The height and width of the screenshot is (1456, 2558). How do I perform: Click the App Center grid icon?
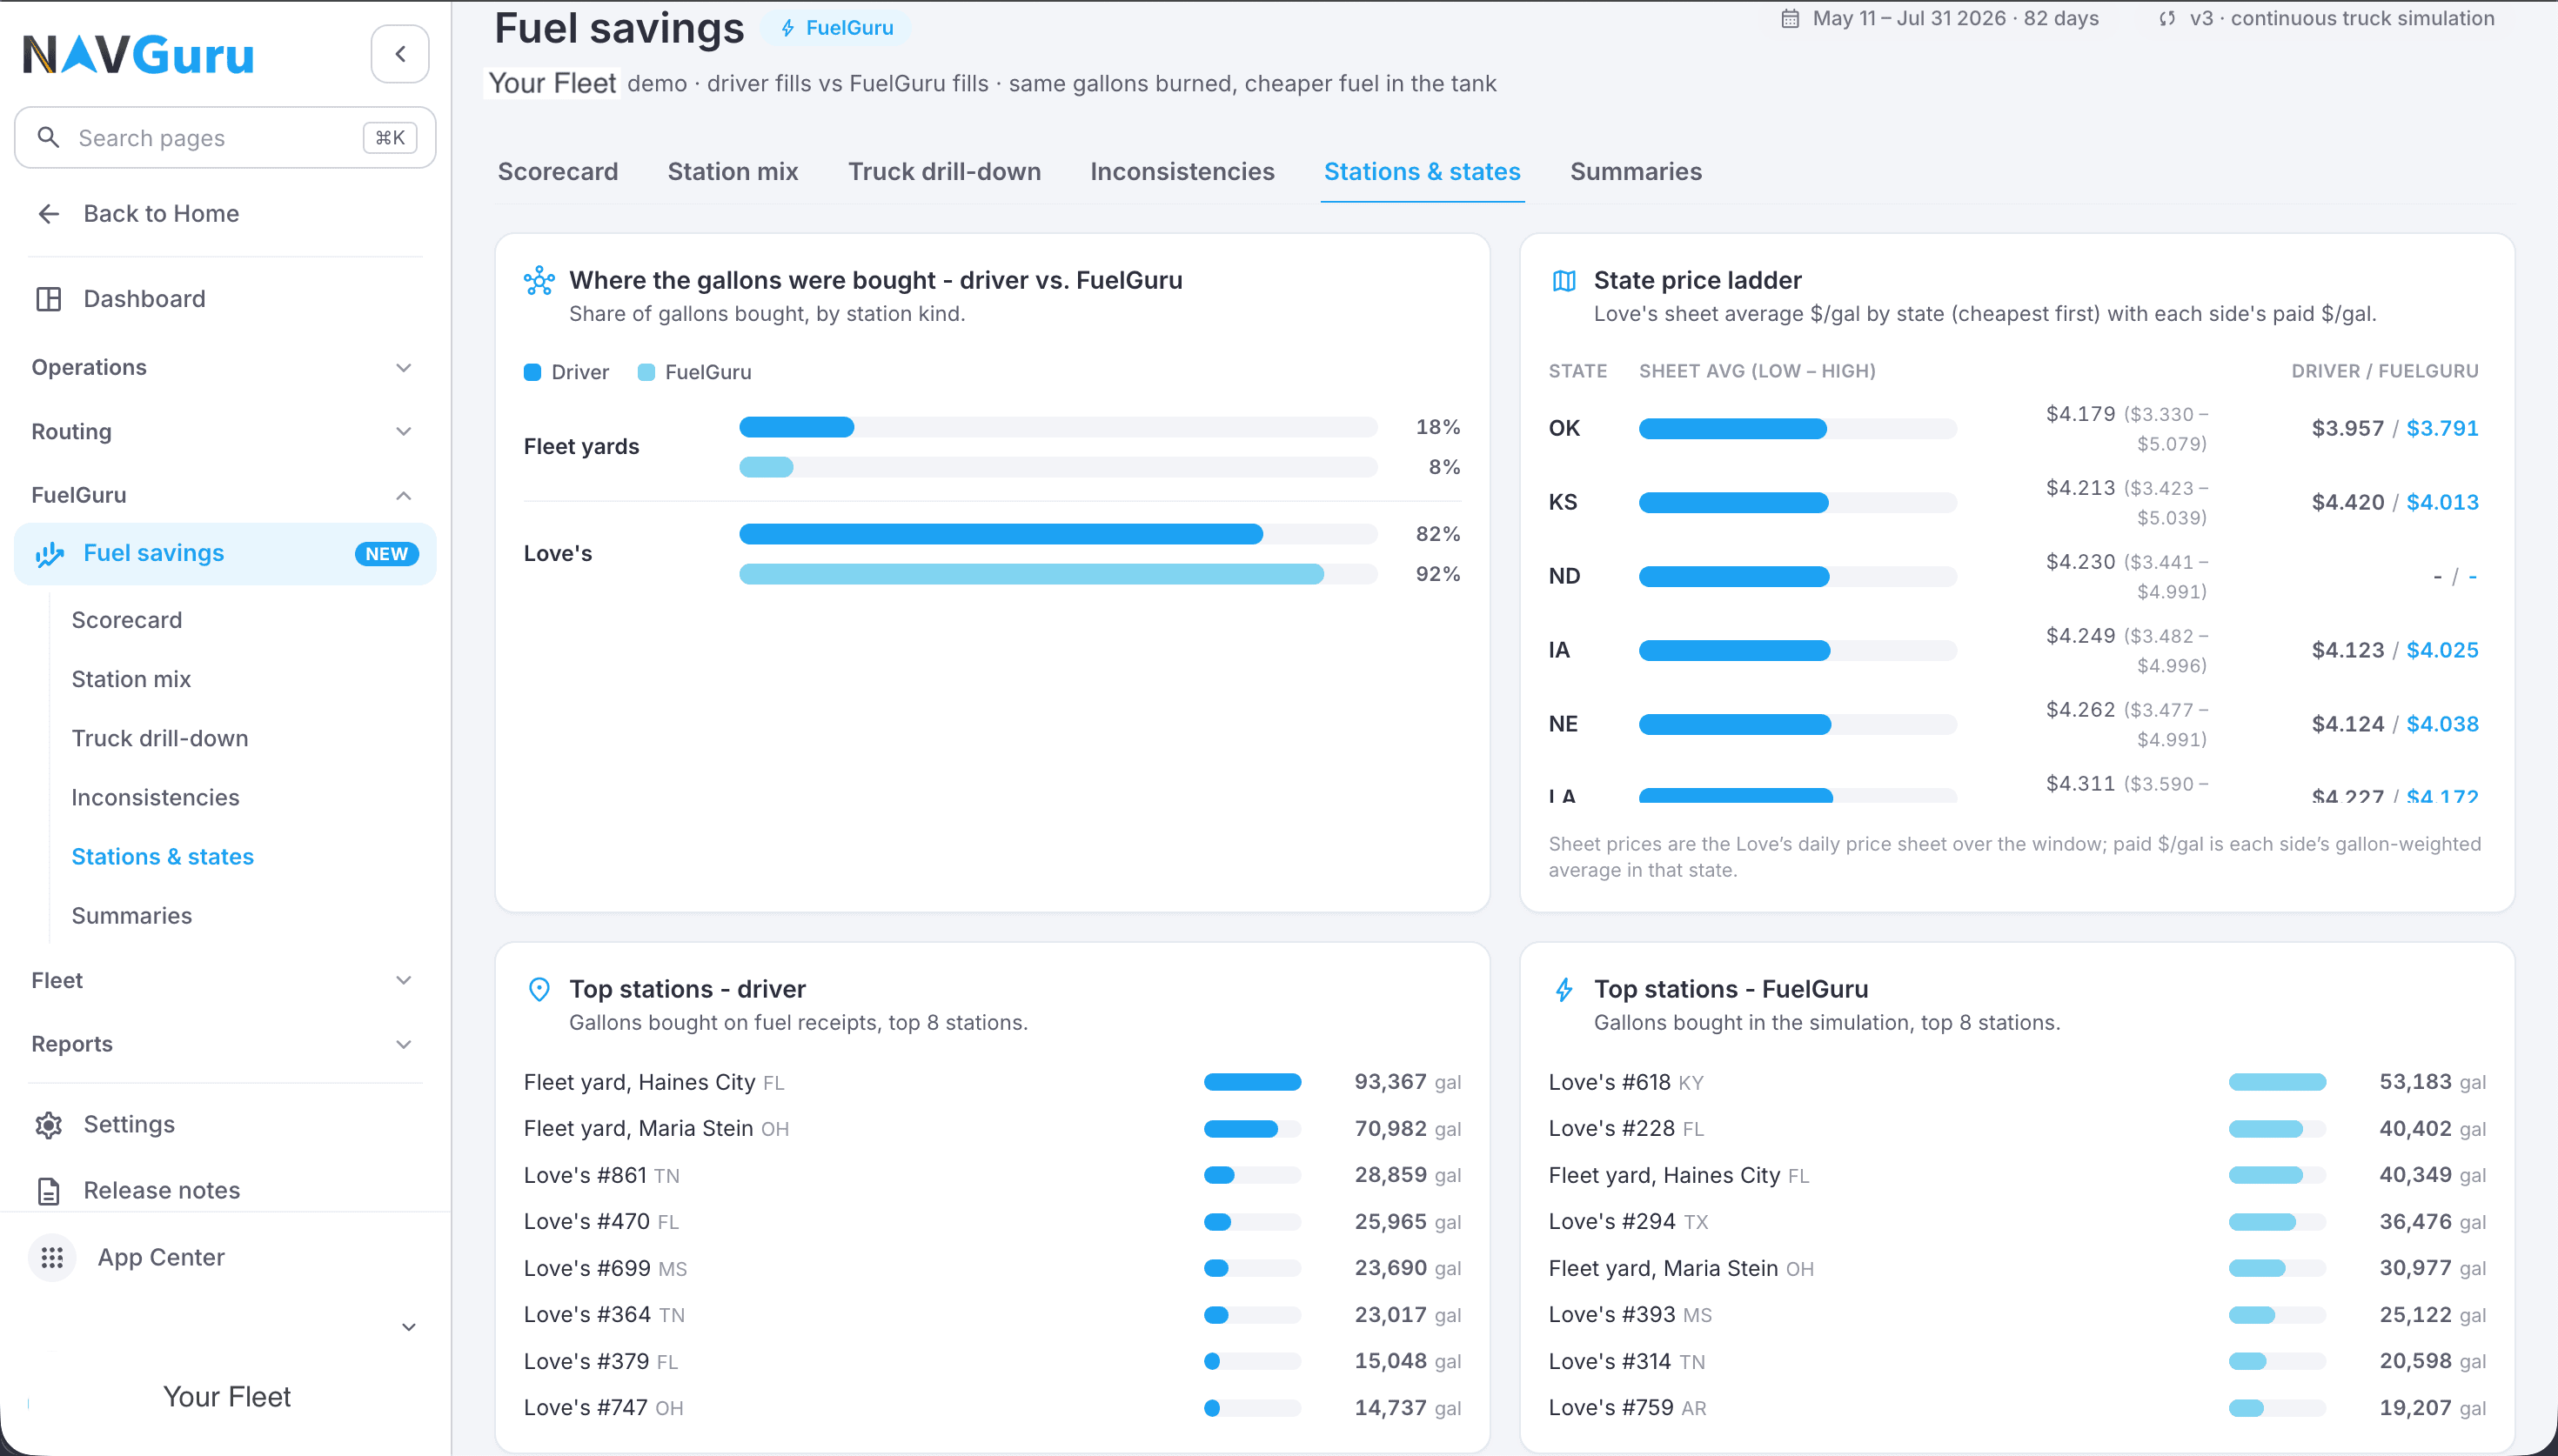coord(52,1258)
